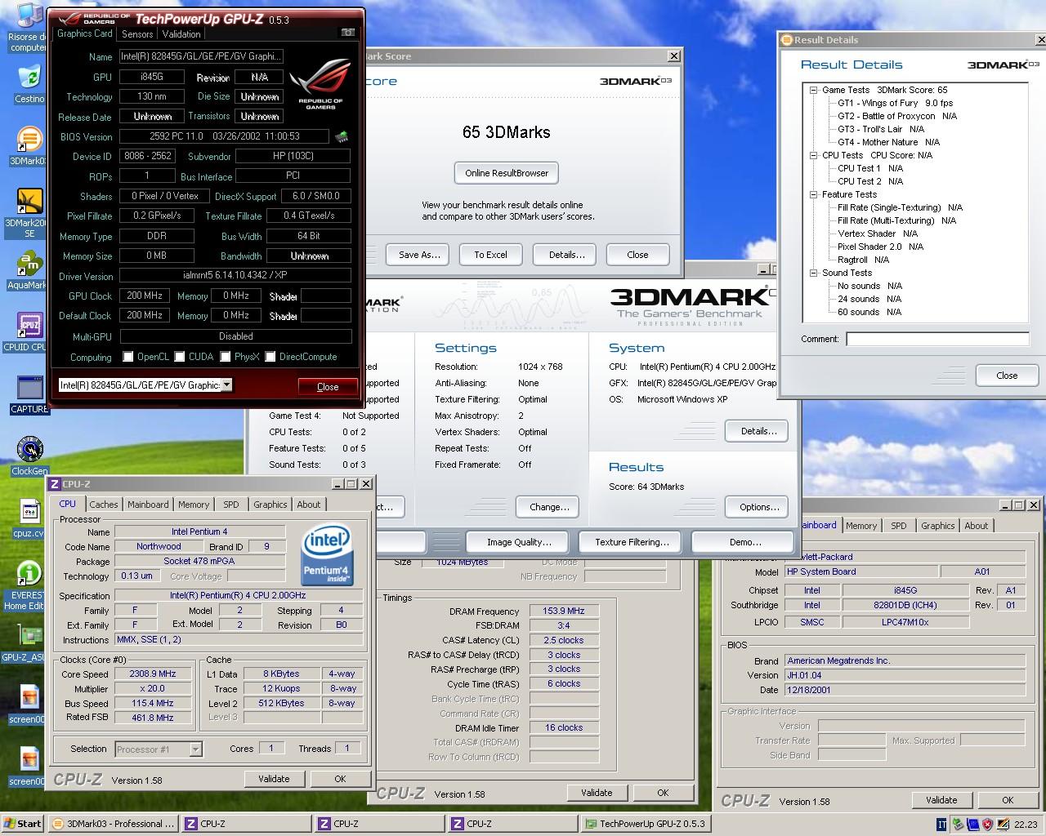Click Online ResultBrowser button
The height and width of the screenshot is (836, 1046).
[x=507, y=173]
